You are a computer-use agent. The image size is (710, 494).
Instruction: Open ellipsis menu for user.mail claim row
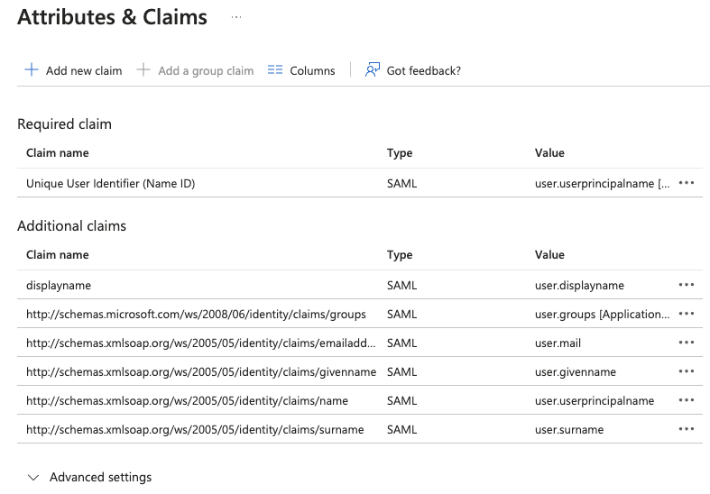pyautogui.click(x=687, y=343)
